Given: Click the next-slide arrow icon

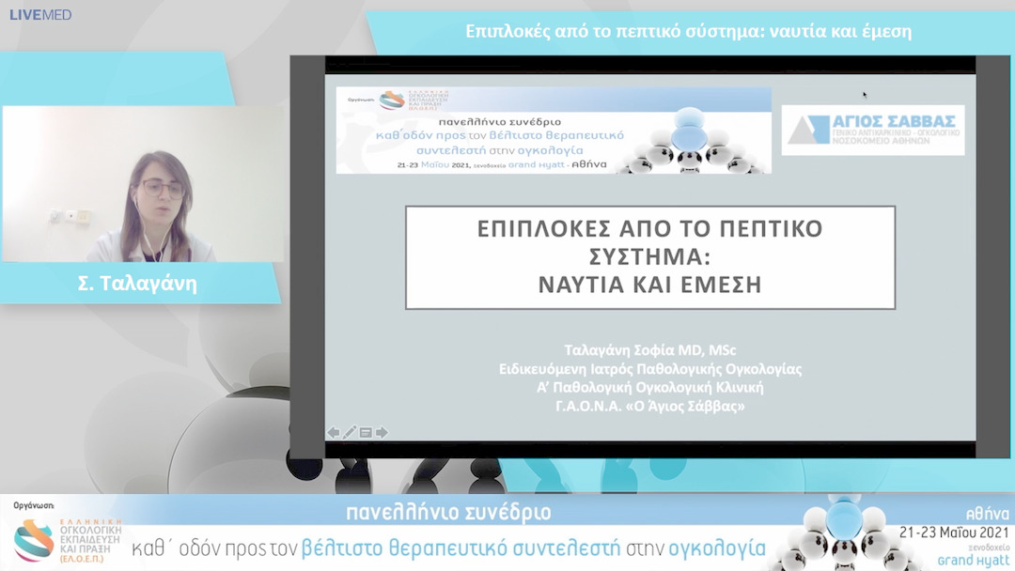Looking at the screenshot, I should tap(382, 431).
